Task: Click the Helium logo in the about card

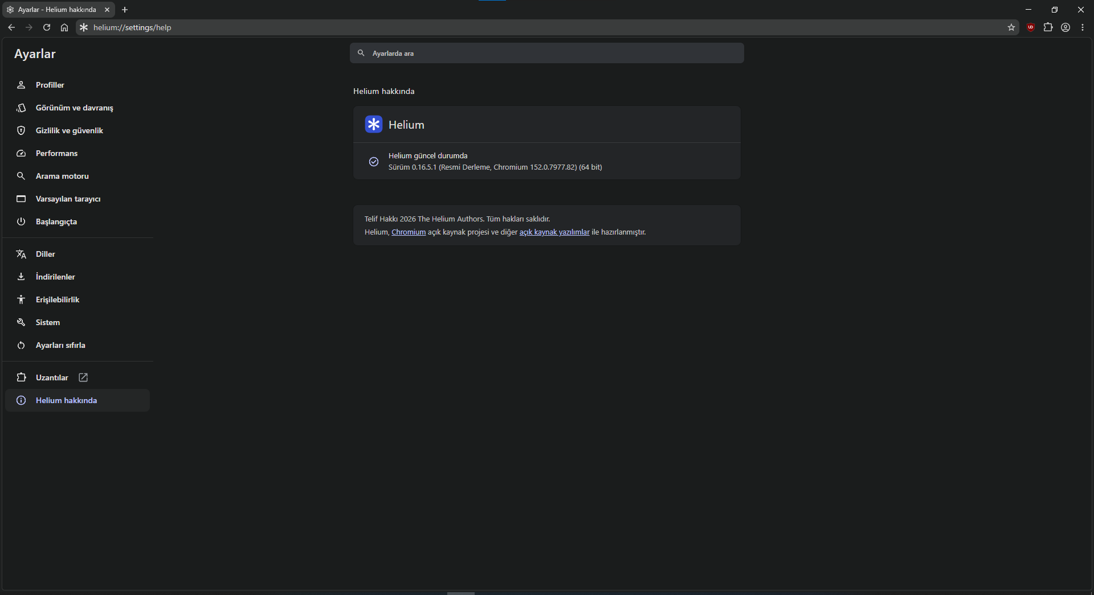Action: click(374, 124)
